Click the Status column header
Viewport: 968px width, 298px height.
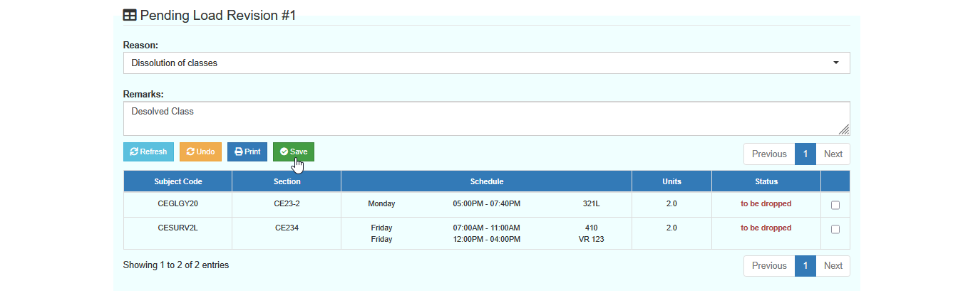pos(766,181)
